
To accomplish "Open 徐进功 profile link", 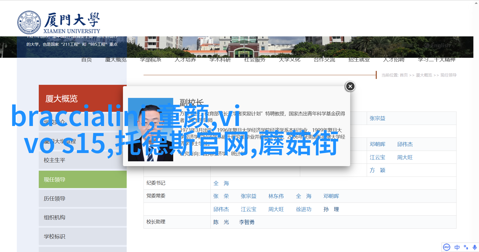I will pyautogui.click(x=304, y=209).
